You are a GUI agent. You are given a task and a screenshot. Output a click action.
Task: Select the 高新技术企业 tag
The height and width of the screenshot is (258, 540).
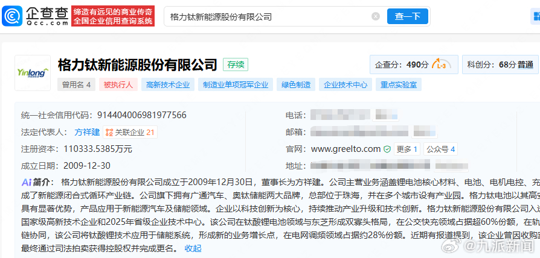168,84
